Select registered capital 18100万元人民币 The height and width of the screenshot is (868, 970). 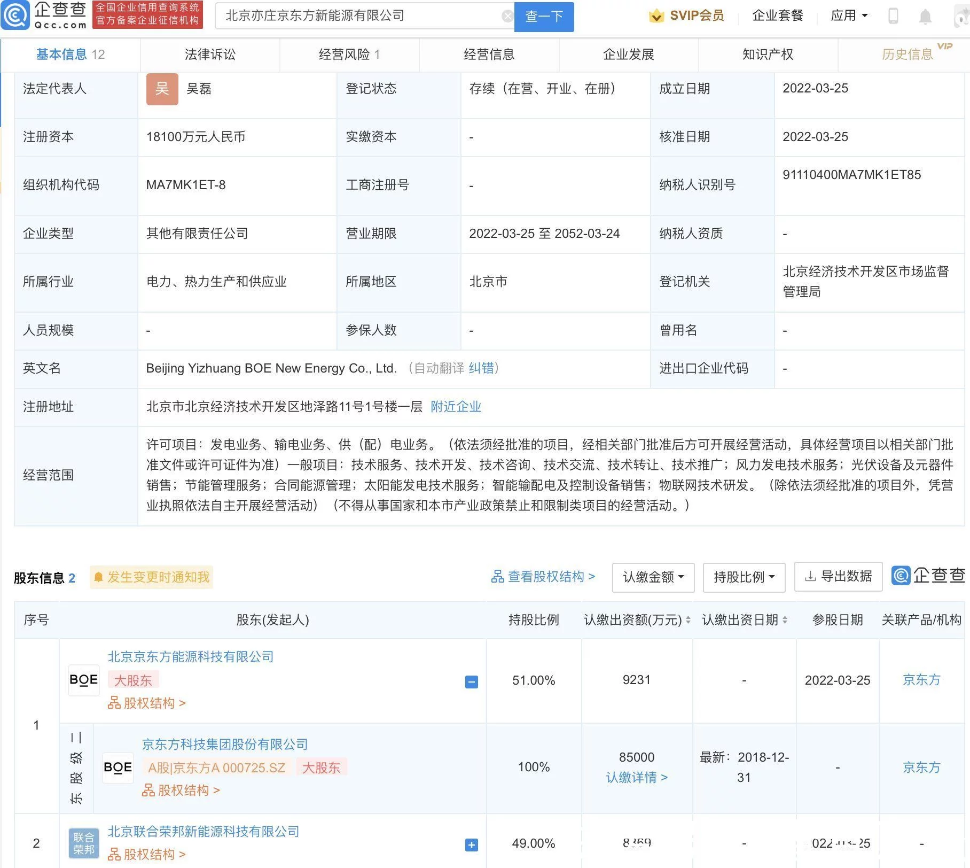click(196, 137)
